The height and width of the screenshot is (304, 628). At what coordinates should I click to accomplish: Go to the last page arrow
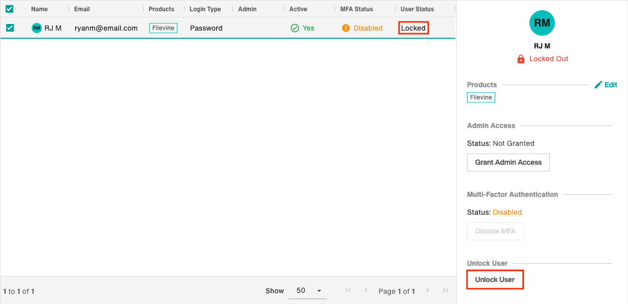445,290
